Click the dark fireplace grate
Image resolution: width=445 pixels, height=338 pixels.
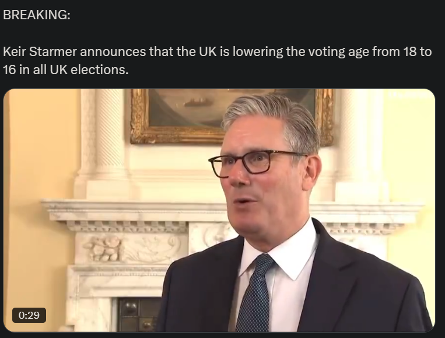pos(138,314)
